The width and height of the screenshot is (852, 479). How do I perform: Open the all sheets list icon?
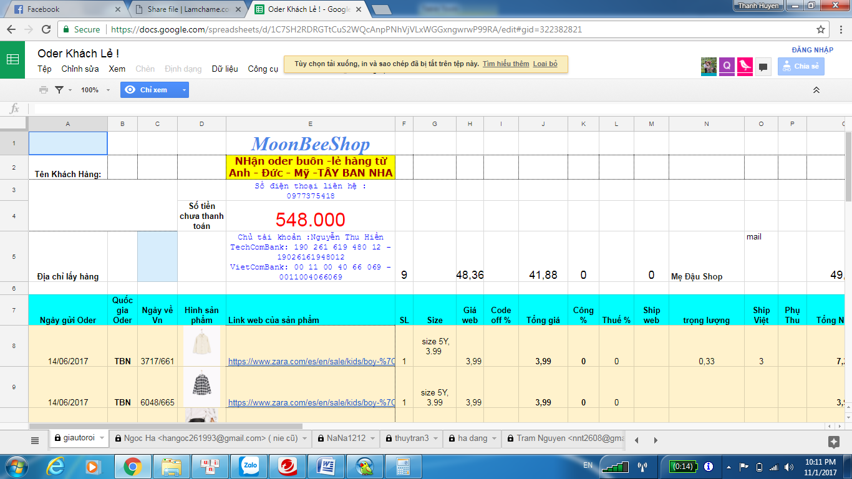(x=35, y=440)
